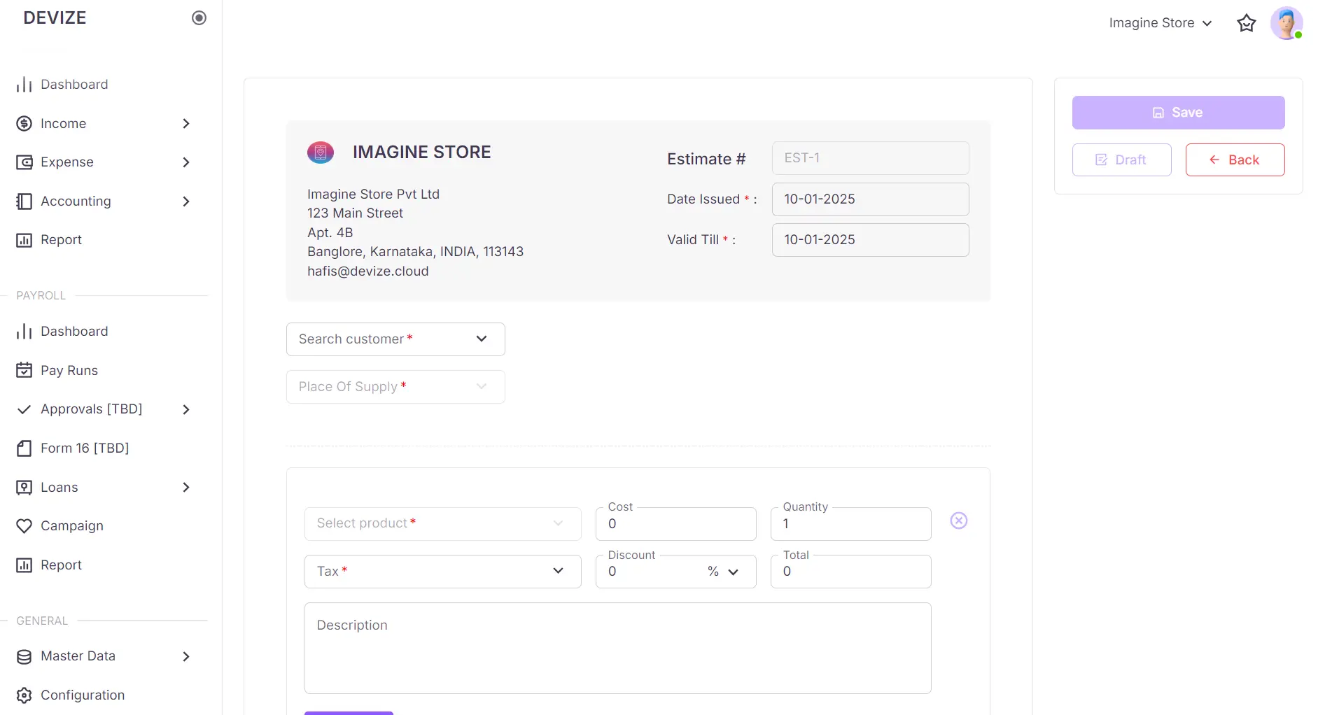Image resolution: width=1318 pixels, height=715 pixels.
Task: Open the Tax dropdown
Action: [x=443, y=572]
